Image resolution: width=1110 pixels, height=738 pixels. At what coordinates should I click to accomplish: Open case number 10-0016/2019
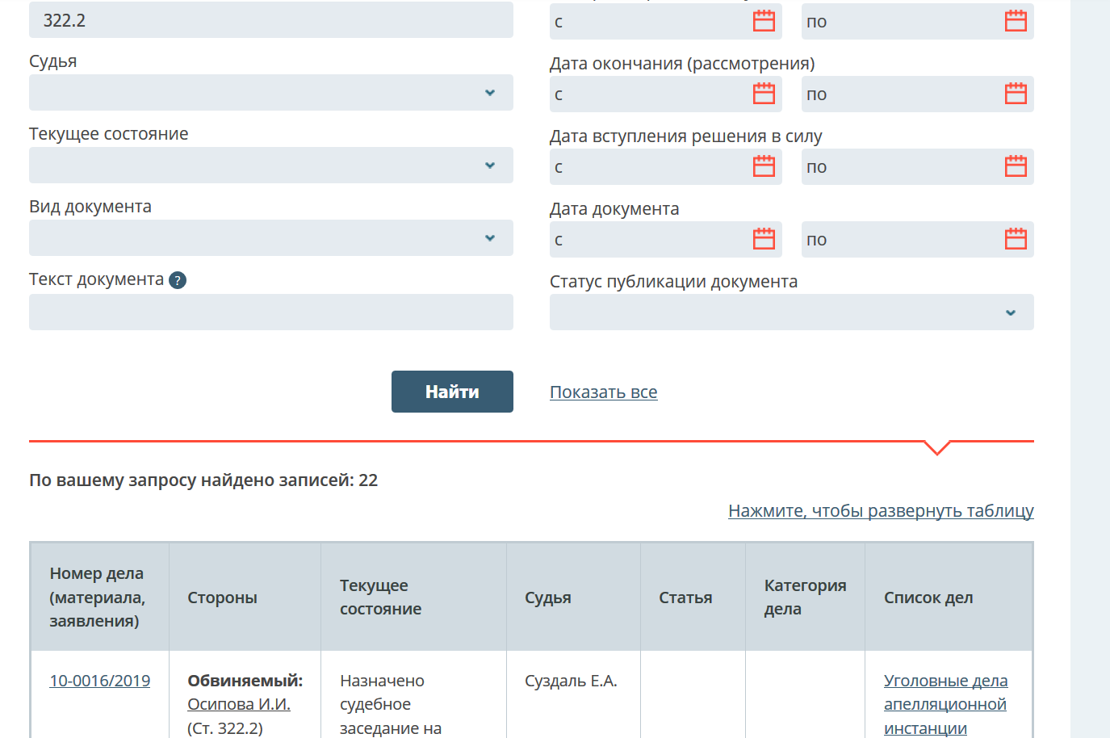tap(100, 681)
